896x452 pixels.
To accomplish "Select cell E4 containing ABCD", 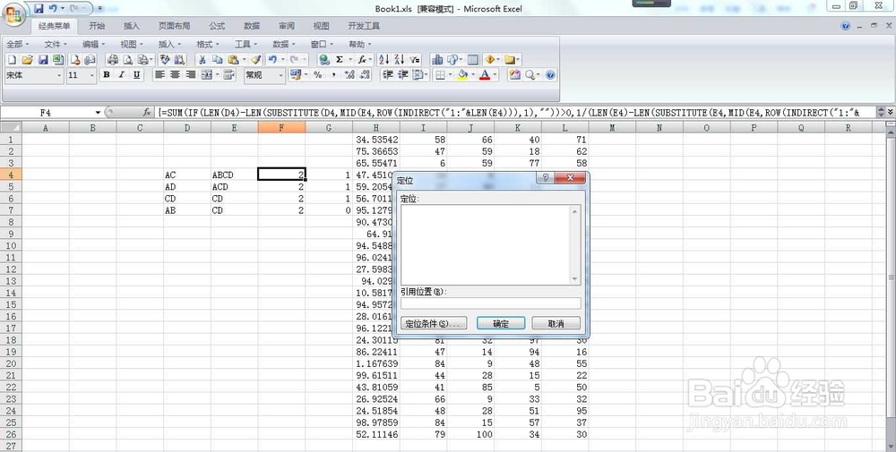I will click(234, 175).
